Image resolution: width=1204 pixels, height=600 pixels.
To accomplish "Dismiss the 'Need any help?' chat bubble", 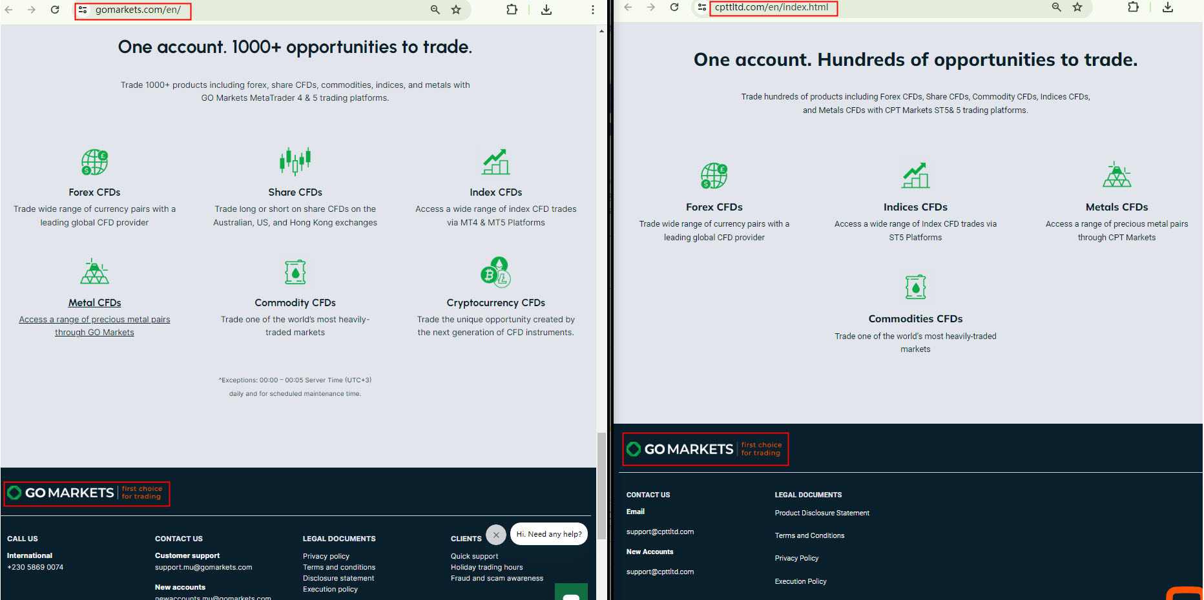I will pos(496,535).
